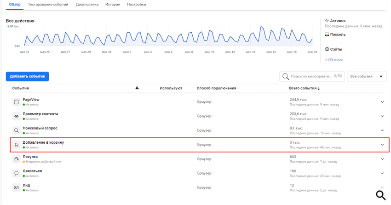Follow the +173 more link
The width and height of the screenshot is (391, 205).
[333, 60]
